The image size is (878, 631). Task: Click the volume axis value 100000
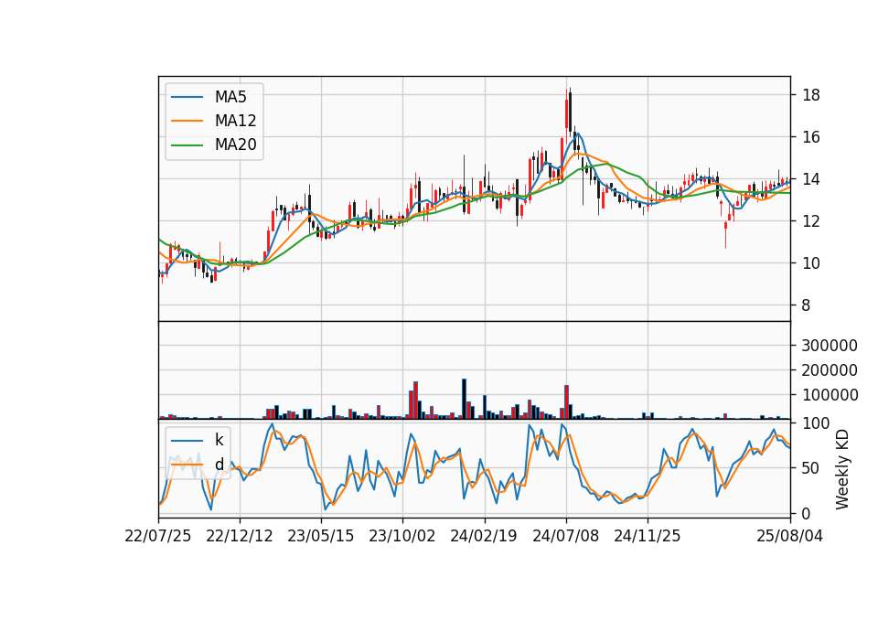tap(830, 395)
